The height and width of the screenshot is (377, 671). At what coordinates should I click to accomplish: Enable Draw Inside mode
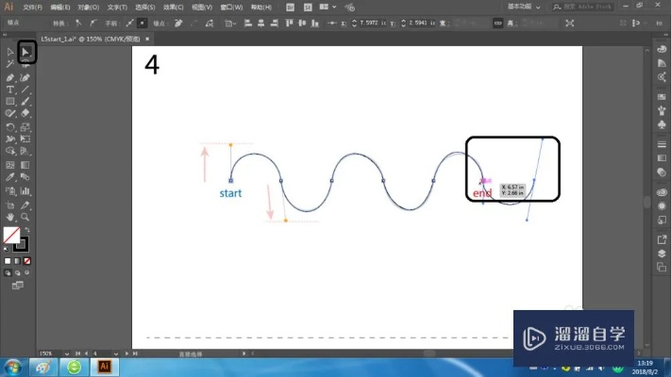pyautogui.click(x=27, y=272)
